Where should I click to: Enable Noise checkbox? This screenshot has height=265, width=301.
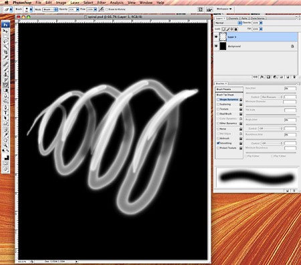tap(218, 128)
